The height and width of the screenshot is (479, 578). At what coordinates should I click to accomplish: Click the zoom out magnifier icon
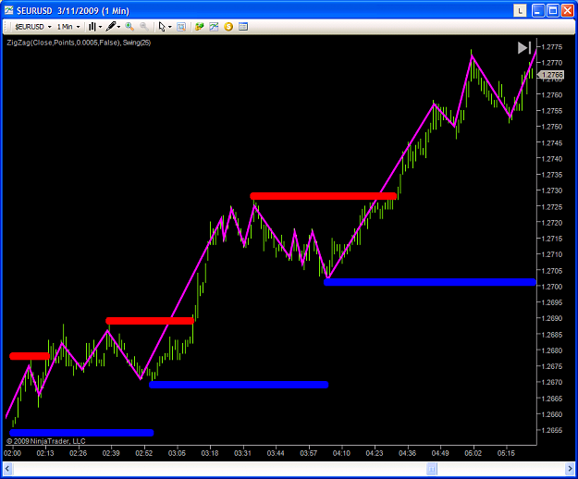pyautogui.click(x=143, y=27)
